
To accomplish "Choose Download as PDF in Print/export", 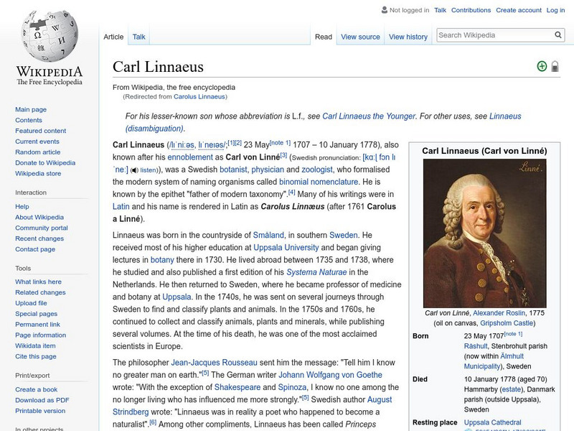I will point(42,400).
